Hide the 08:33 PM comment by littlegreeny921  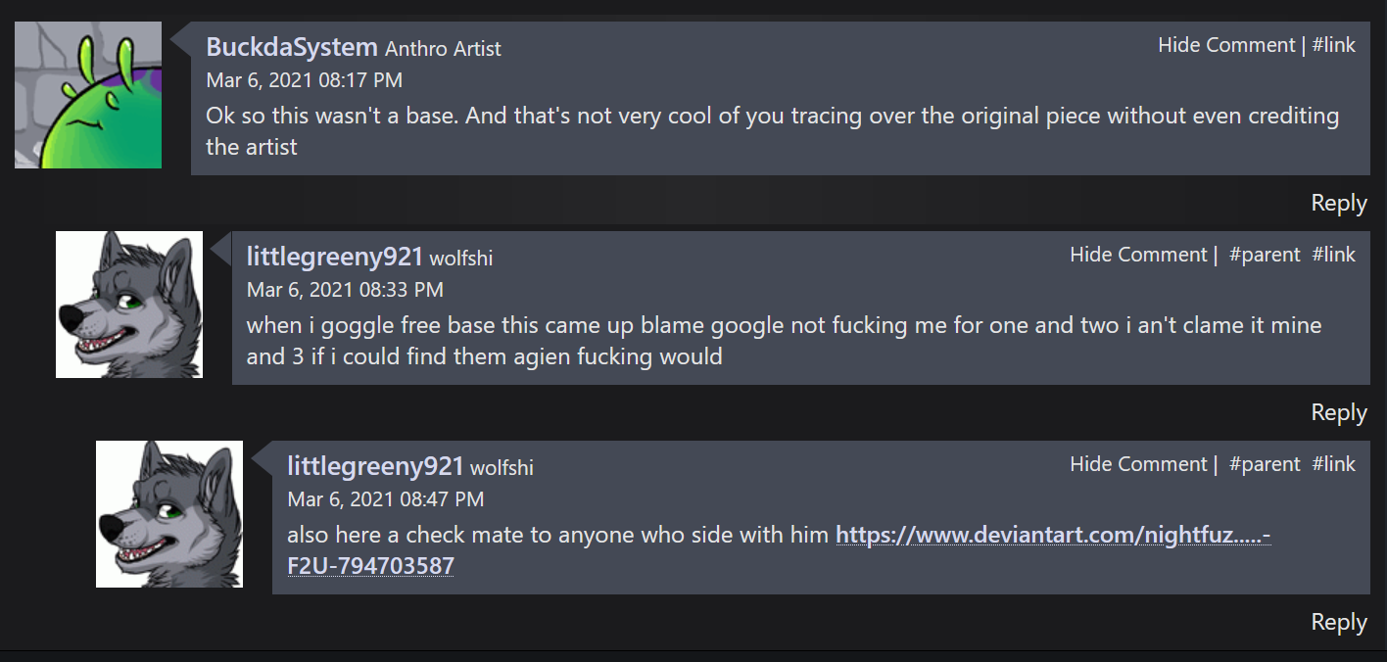point(1138,255)
